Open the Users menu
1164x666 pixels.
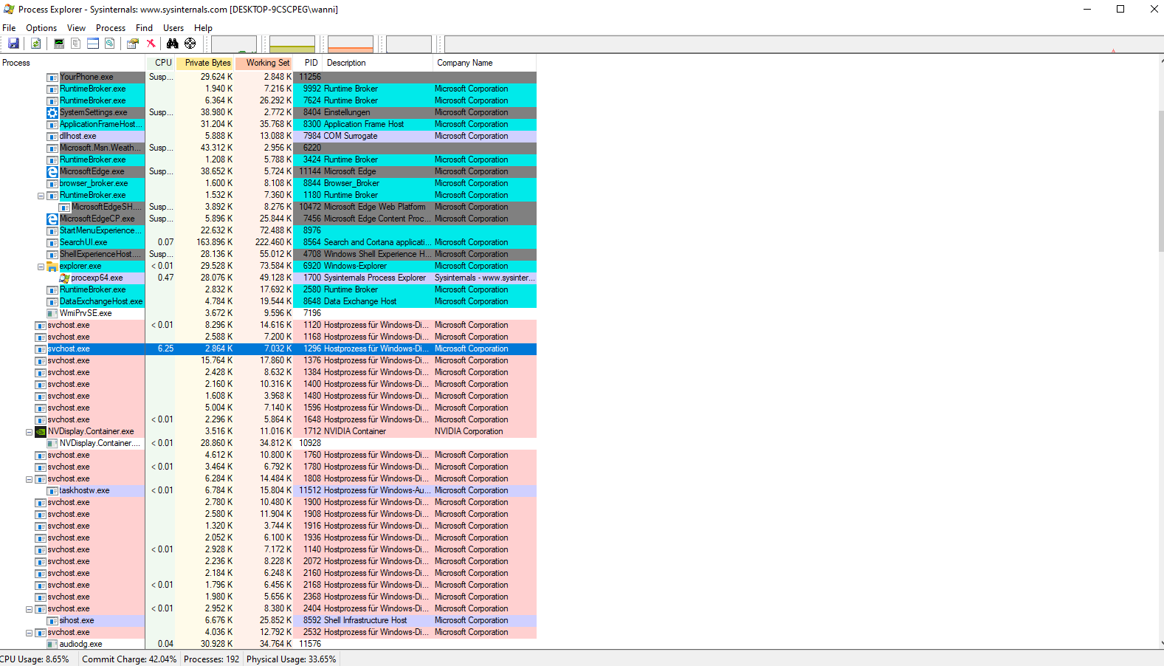173,28
